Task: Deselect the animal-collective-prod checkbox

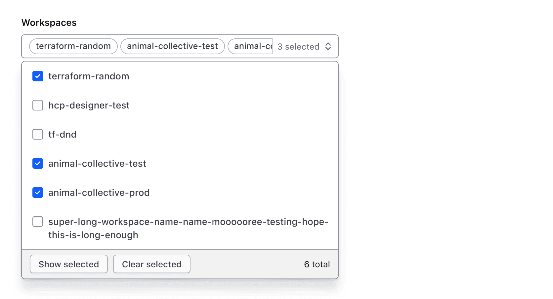Action: point(37,192)
